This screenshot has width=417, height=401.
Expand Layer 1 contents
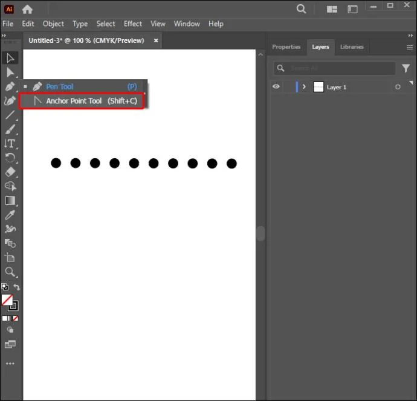[304, 87]
